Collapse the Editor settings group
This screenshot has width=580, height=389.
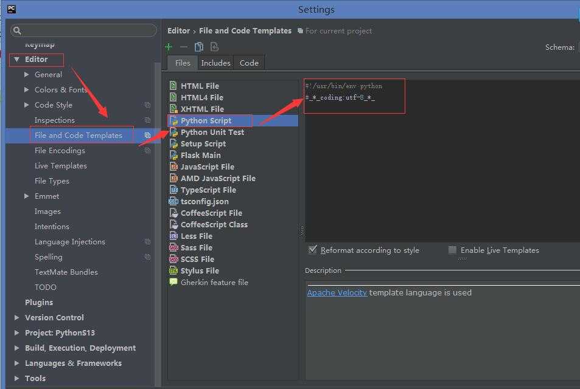click(16, 59)
